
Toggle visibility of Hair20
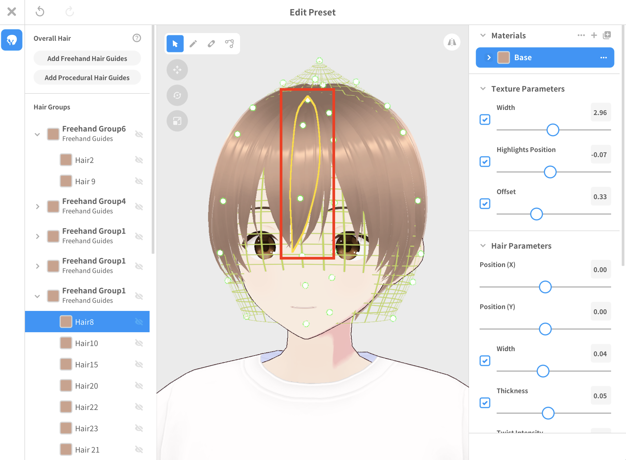[139, 386]
